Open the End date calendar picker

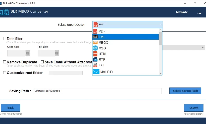coord(57,53)
